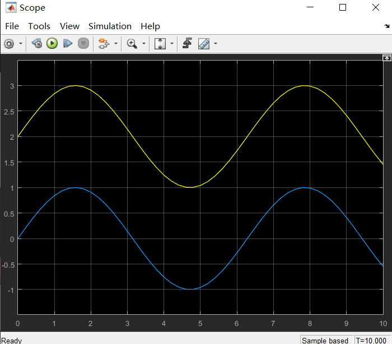This screenshot has width=392, height=344.
Task: Open the Tools menu
Action: click(39, 26)
